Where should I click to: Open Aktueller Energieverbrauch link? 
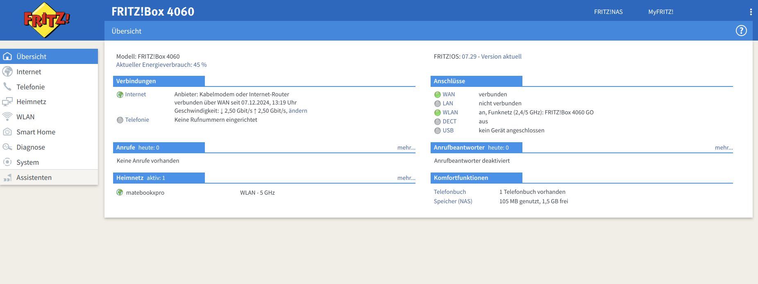(161, 65)
